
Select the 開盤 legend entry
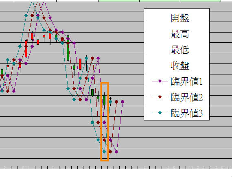180,18
